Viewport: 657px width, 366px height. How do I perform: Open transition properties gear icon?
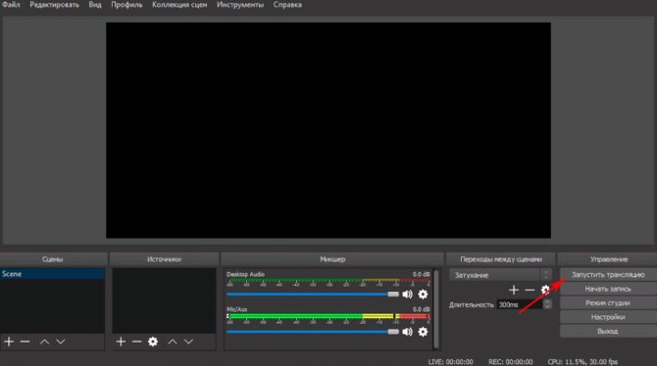(x=545, y=290)
